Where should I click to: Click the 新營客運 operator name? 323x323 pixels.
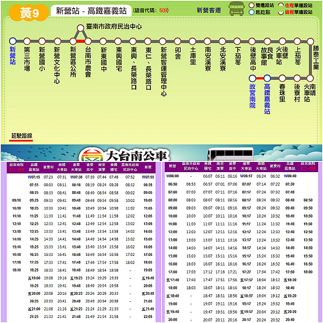pyautogui.click(x=208, y=10)
